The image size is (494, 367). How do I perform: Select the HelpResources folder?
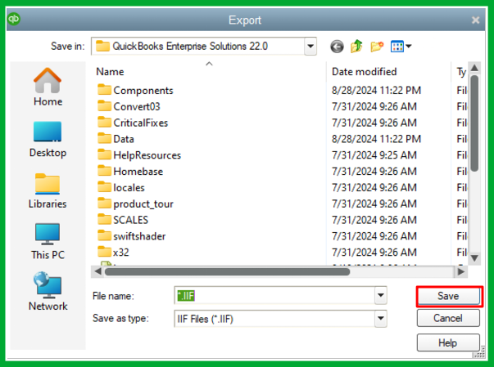(x=139, y=155)
